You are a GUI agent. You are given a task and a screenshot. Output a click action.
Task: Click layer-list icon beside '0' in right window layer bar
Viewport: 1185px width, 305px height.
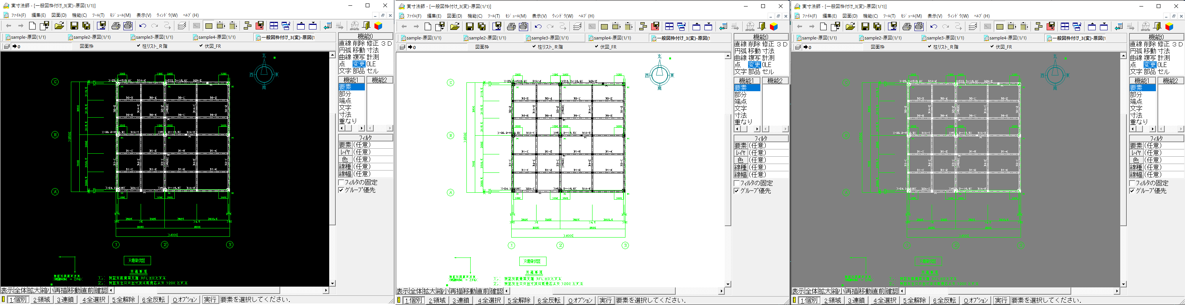[x=798, y=47]
